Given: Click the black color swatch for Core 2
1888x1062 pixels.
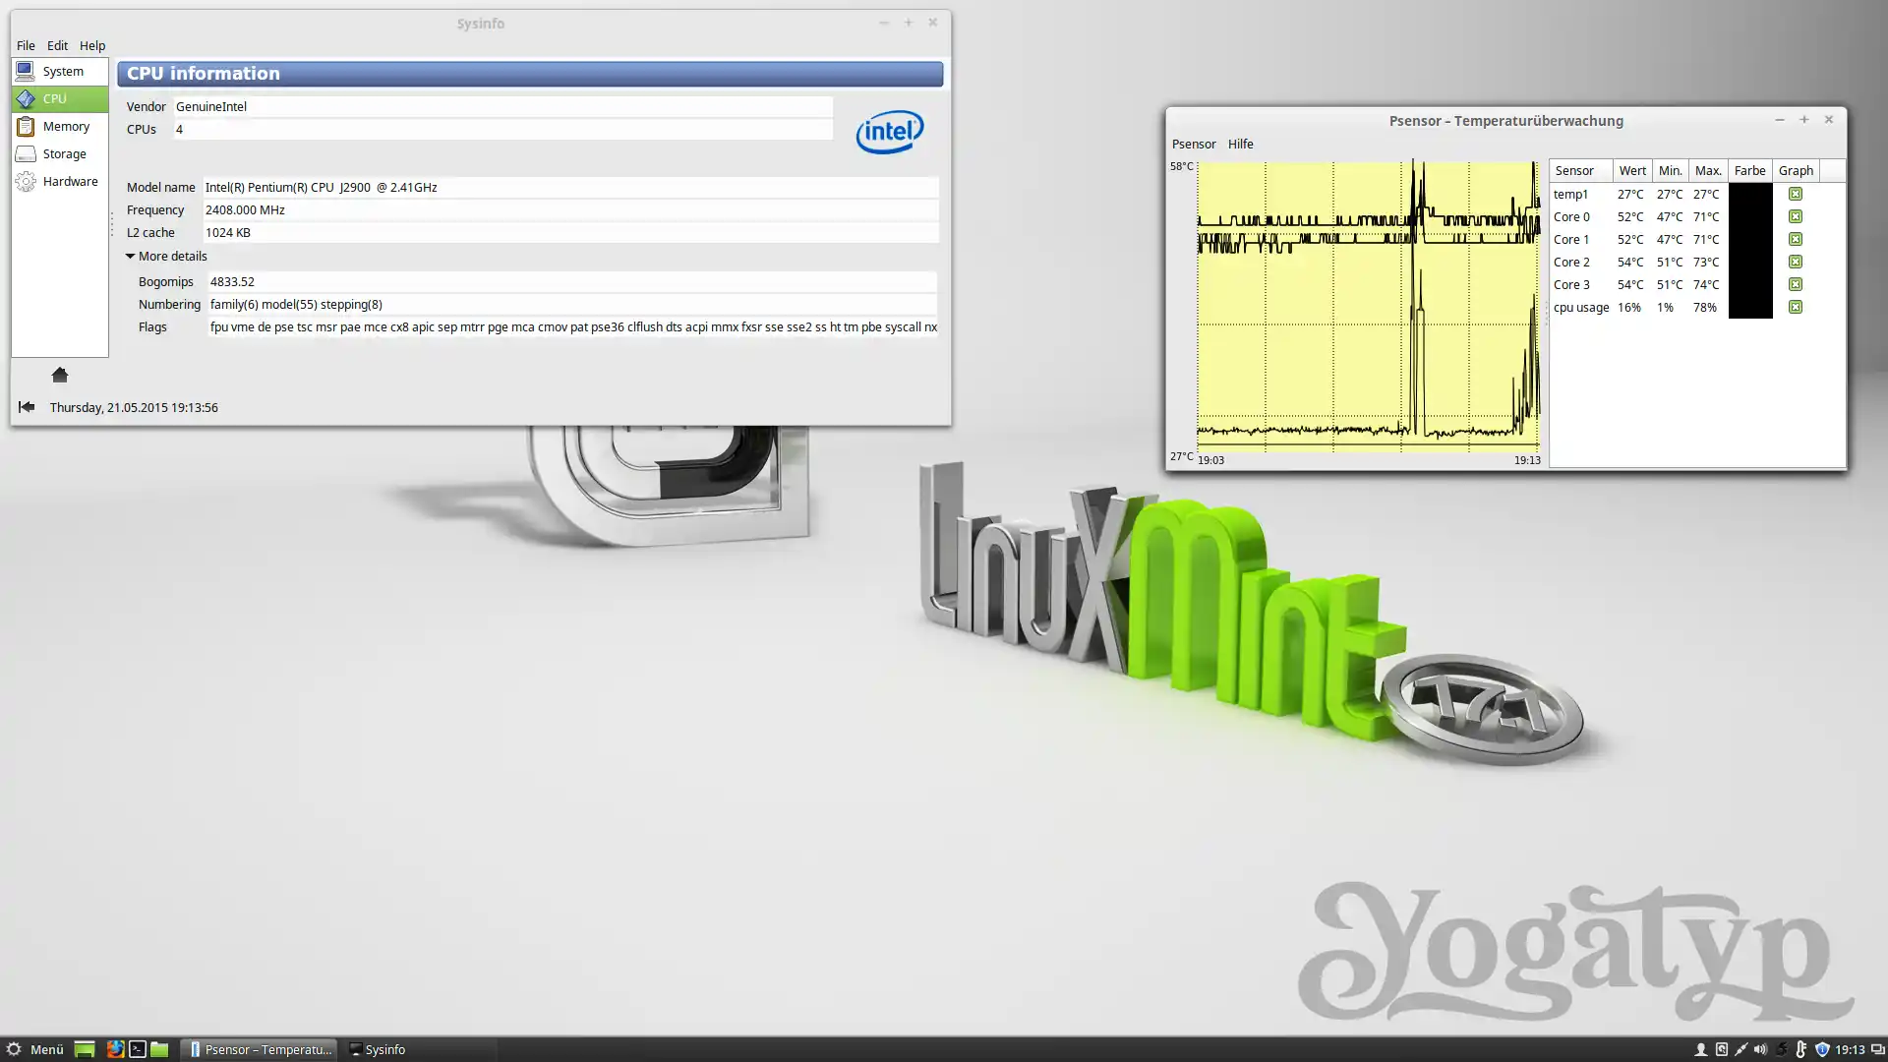Looking at the screenshot, I should [x=1750, y=262].
